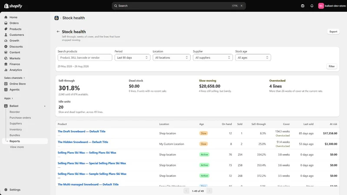The height and width of the screenshot is (195, 347).
Task: Go to next page of results
Action: [x=210, y=191]
